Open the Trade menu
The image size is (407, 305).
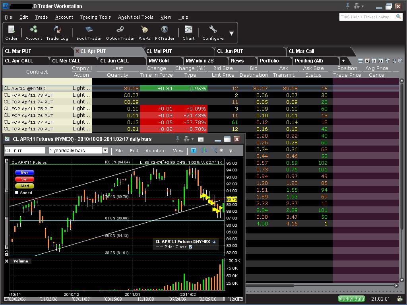(x=41, y=17)
